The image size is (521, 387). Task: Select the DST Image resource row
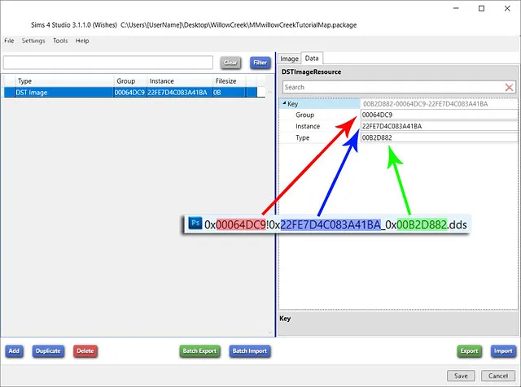(130, 92)
